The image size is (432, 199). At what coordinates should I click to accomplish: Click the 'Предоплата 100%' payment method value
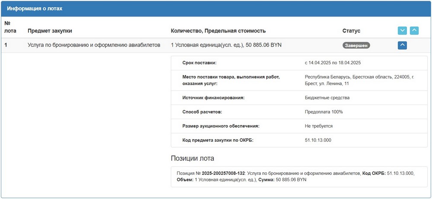click(324, 112)
